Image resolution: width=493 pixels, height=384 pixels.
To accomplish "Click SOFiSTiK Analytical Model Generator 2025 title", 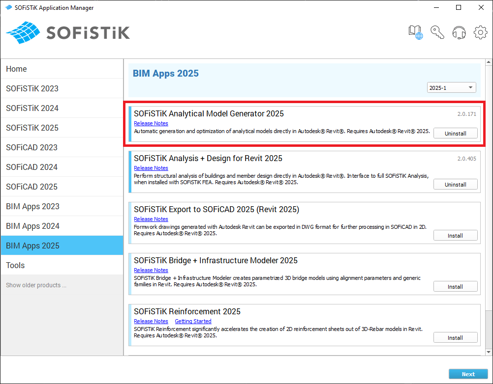I will (x=209, y=113).
